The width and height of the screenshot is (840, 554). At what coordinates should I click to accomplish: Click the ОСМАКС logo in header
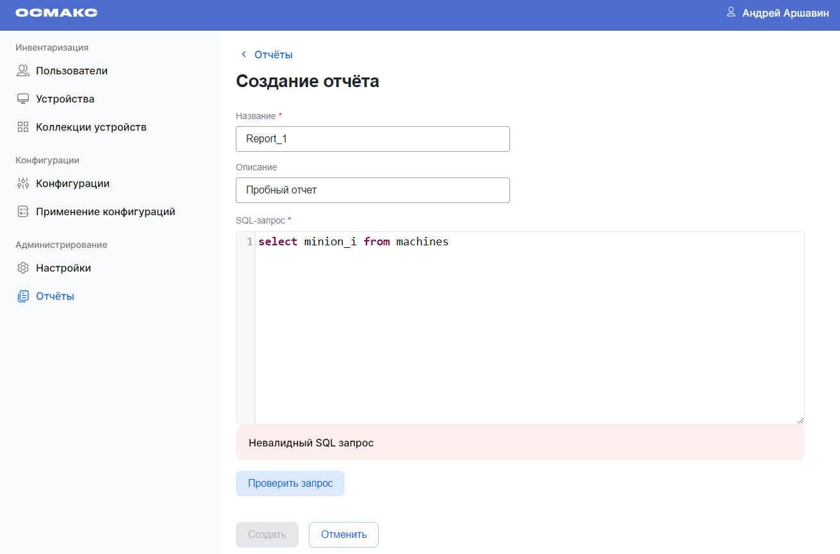click(56, 13)
